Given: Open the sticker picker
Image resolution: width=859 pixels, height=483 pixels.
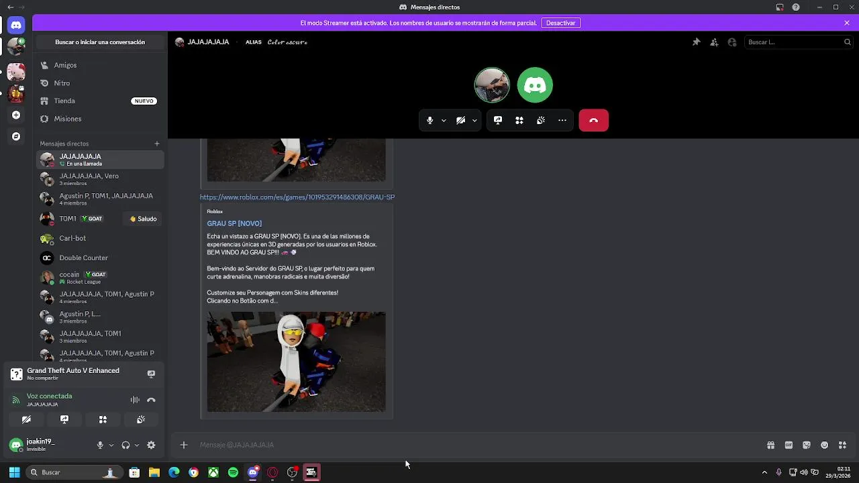Looking at the screenshot, I should 807,445.
